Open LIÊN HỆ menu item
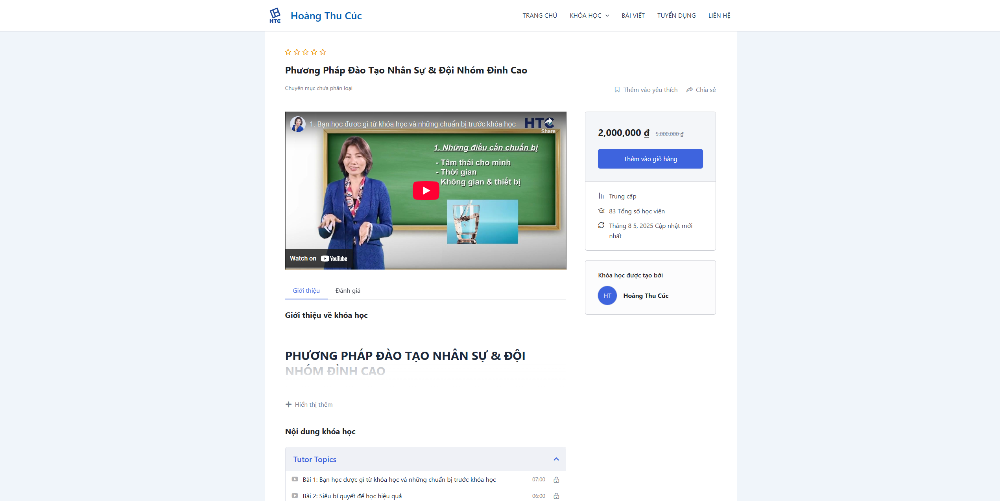This screenshot has height=501, width=1000. pyautogui.click(x=719, y=15)
